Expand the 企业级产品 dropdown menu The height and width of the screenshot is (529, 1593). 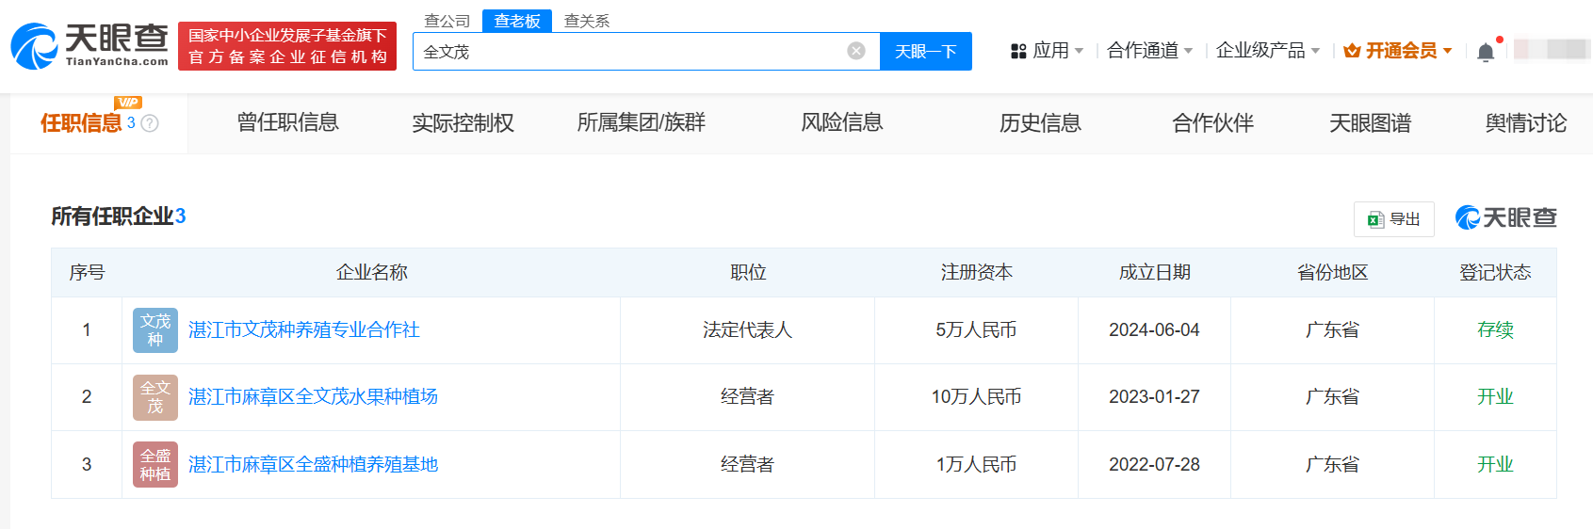1267,51
